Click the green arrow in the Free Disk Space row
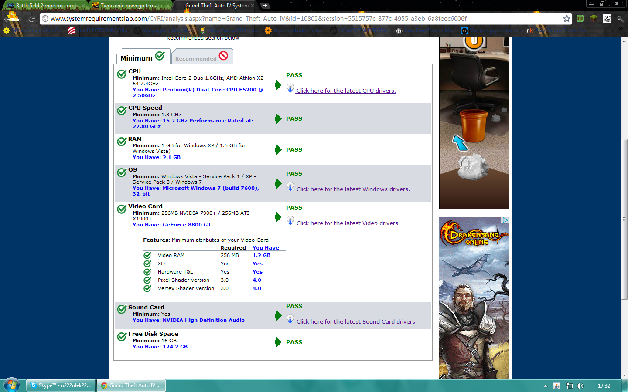Viewport: 628px width, 392px height. tap(278, 342)
